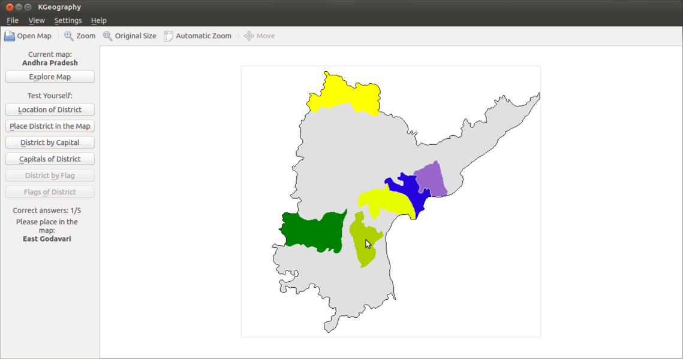Enable Automatic Zoom via its toolbar icon
Image resolution: width=683 pixels, height=359 pixels.
tap(169, 35)
